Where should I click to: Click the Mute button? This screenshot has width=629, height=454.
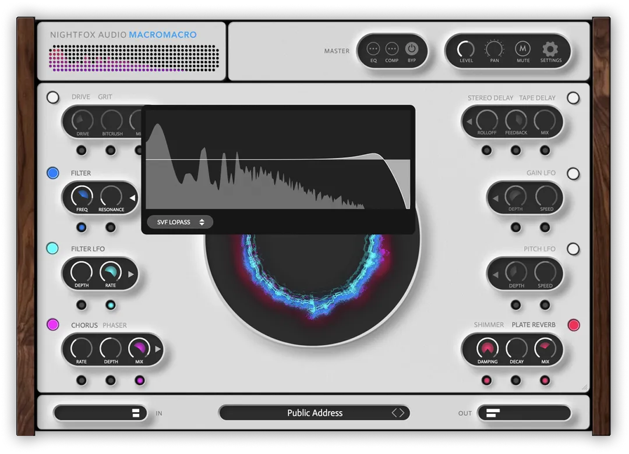pyautogui.click(x=523, y=49)
